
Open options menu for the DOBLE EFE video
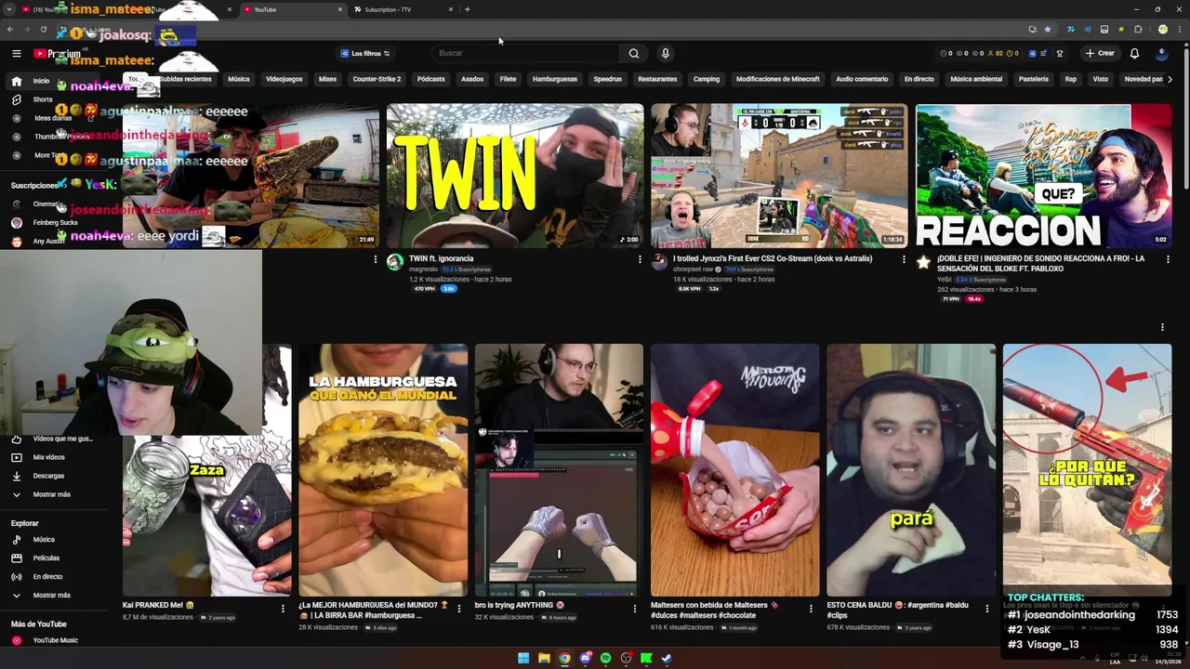pyautogui.click(x=1168, y=259)
